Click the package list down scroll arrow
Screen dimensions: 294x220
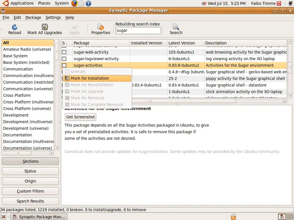coord(290,96)
